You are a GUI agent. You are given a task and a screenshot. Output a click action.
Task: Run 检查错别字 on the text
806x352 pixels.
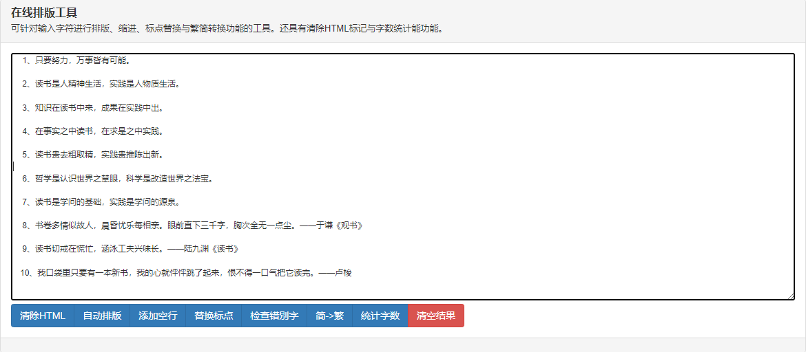pyautogui.click(x=273, y=316)
